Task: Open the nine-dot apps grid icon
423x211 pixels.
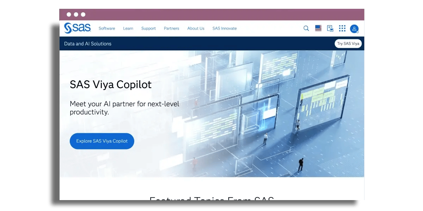Action: click(x=342, y=28)
